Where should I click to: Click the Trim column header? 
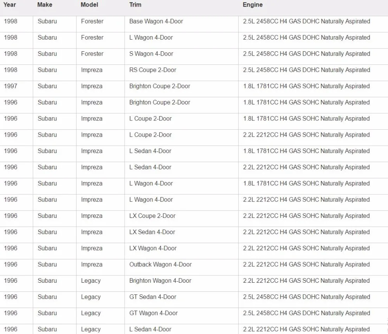pos(135,5)
